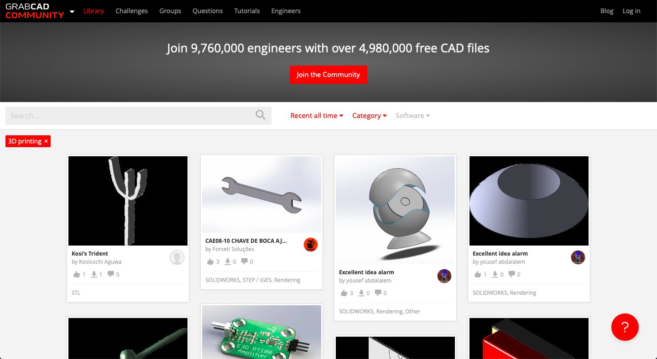Open the Forseti Soluções avatar icon
This screenshot has width=657, height=359.
[311, 245]
